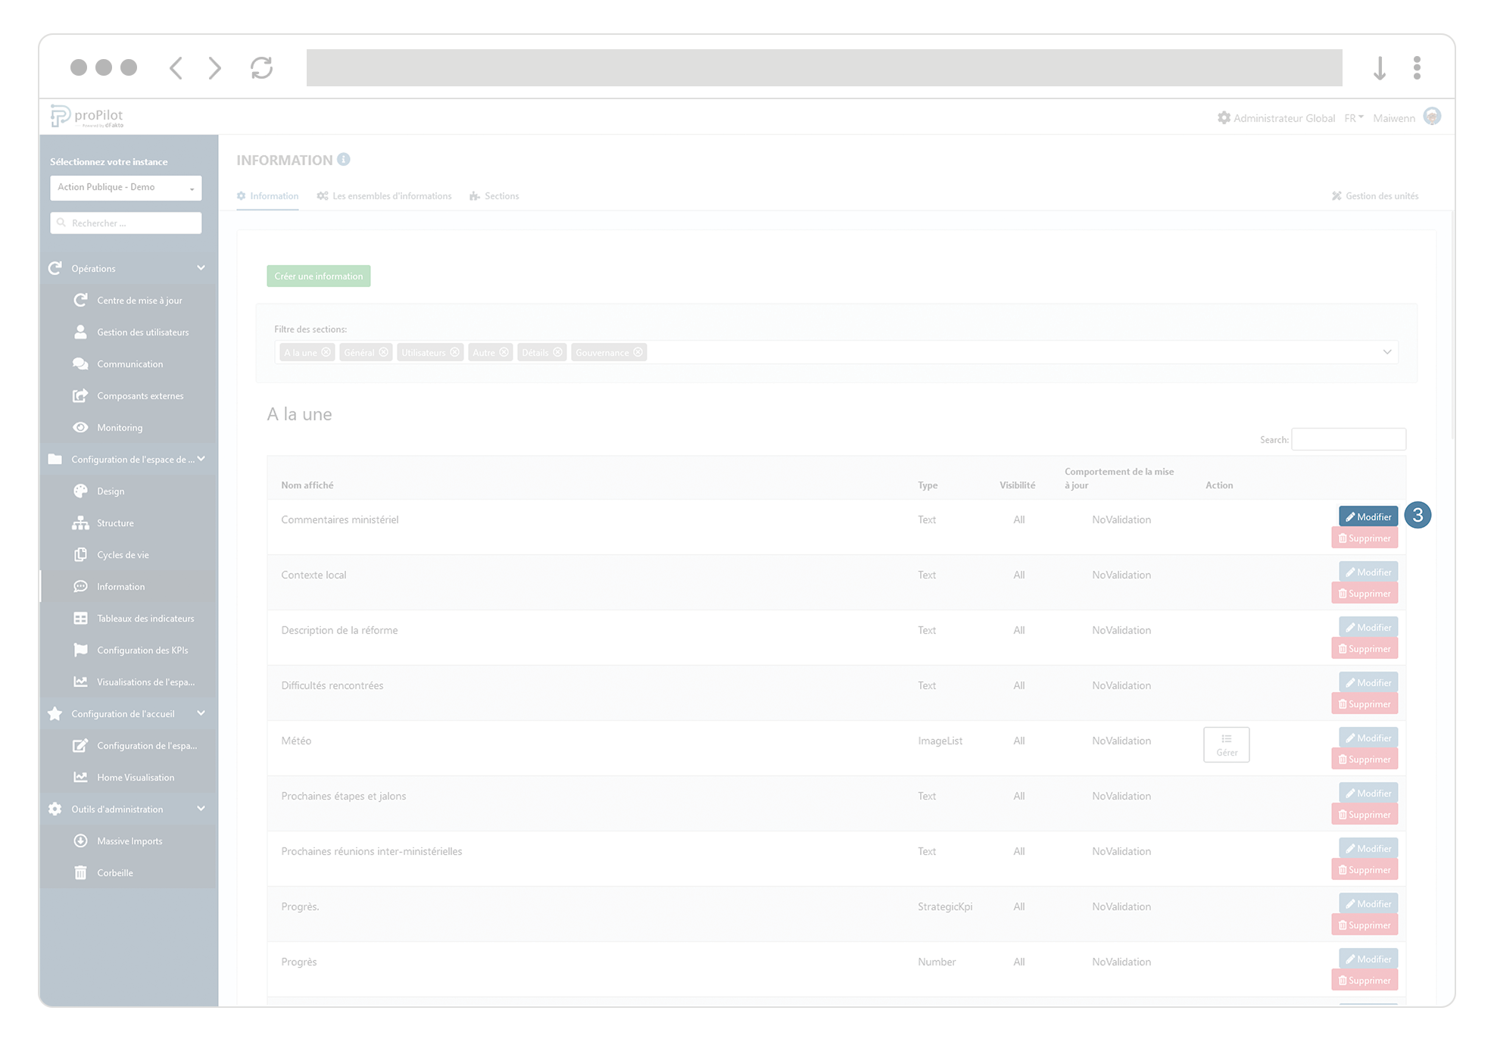1494x1048 pixels.
Task: Collapse the Opérations sidebar group
Action: point(201,268)
